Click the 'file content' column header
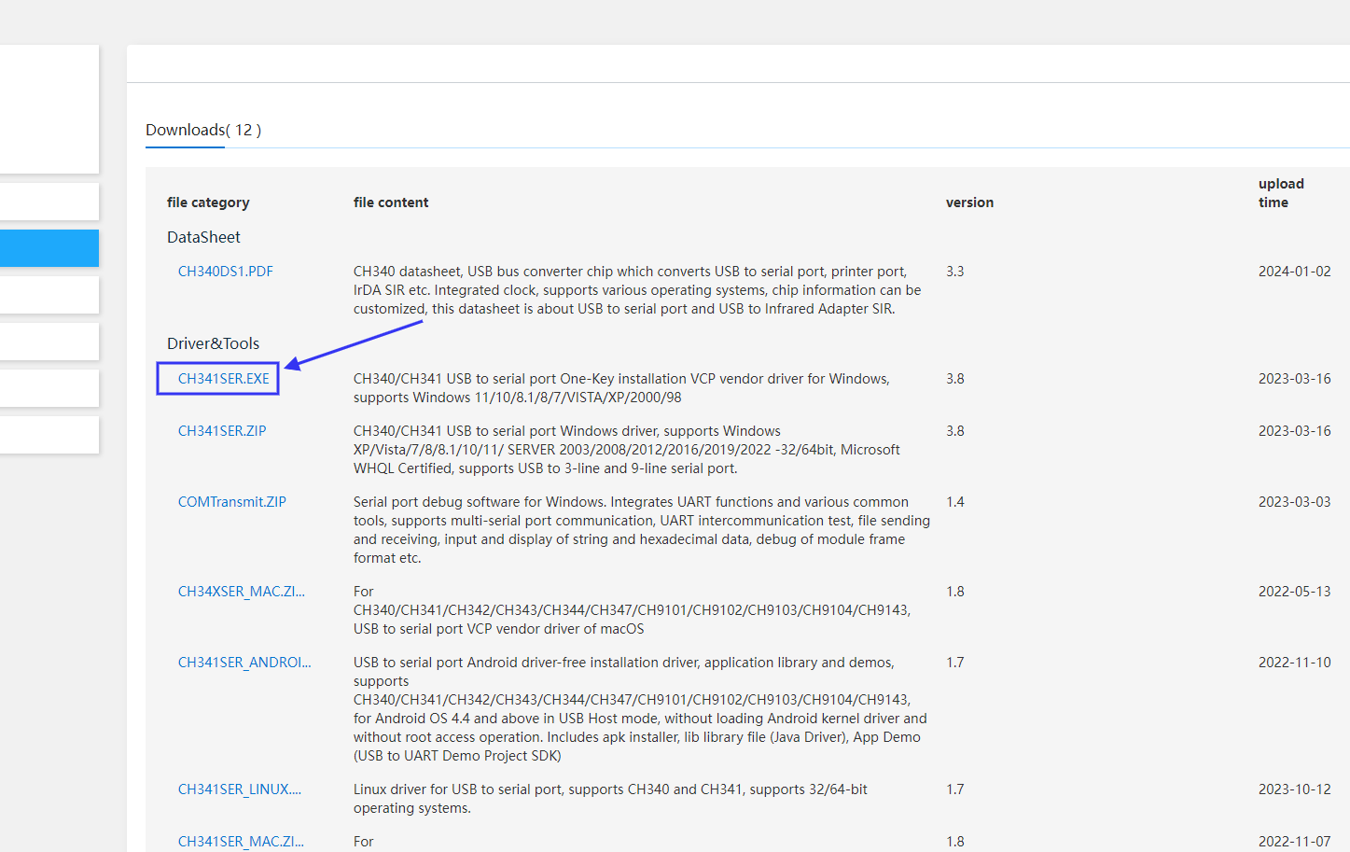Viewport: 1350px width, 852px height. [391, 203]
